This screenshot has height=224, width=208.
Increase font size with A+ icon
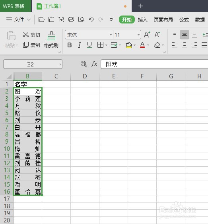click(147, 35)
